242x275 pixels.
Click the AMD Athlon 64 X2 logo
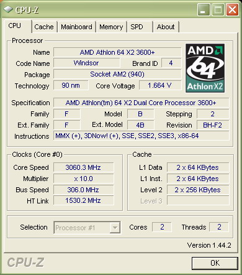coord(205,68)
